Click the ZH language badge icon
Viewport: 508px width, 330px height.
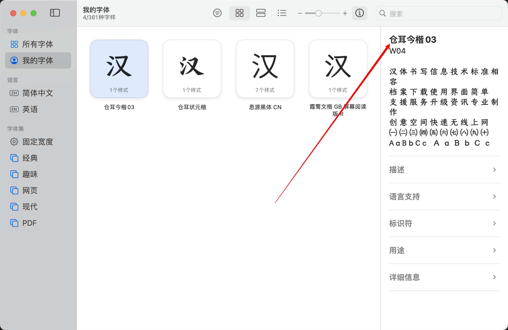14,93
